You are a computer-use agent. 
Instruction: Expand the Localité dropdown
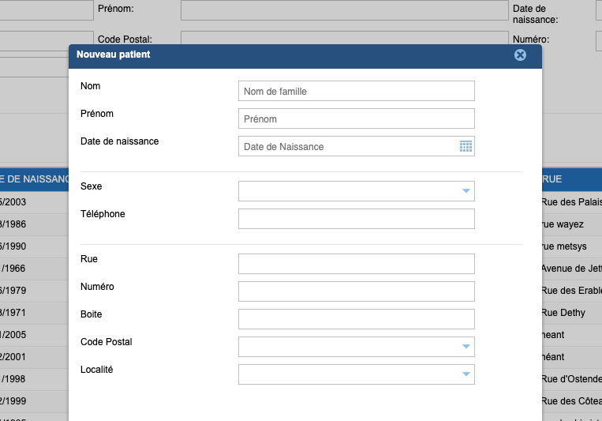point(357,374)
